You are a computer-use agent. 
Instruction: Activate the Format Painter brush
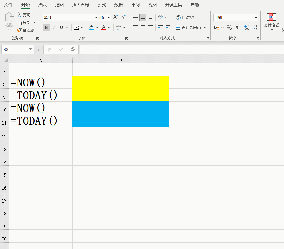coord(19,30)
